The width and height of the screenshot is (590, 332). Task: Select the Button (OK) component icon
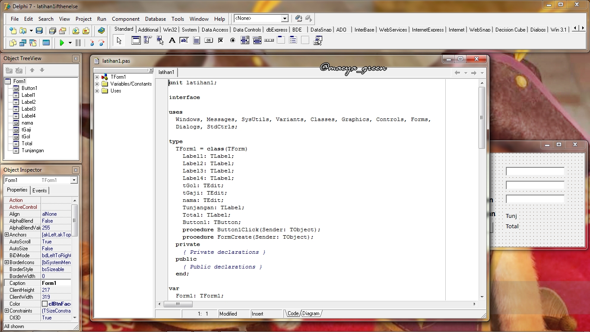pos(209,40)
